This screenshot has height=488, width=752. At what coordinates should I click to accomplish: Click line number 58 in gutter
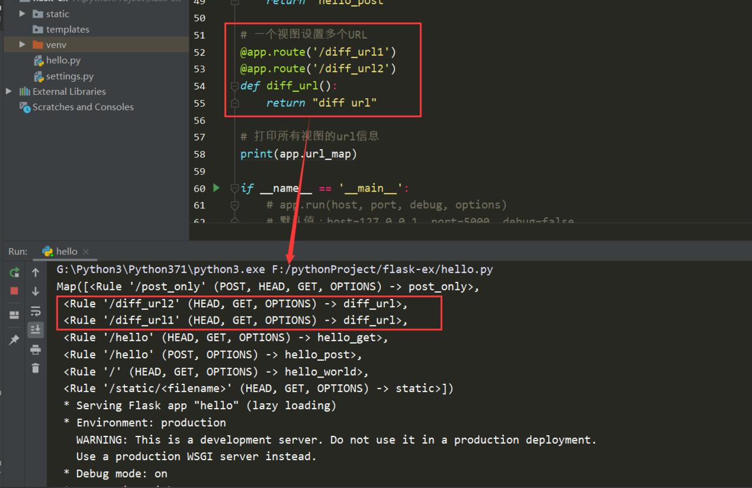tap(200, 154)
